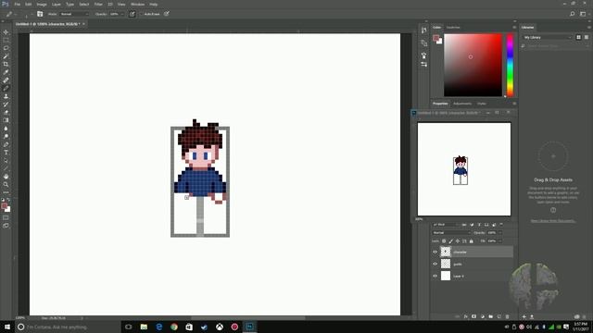The width and height of the screenshot is (593, 333).
Task: Open the layer Fill arrow
Action: tap(499, 240)
